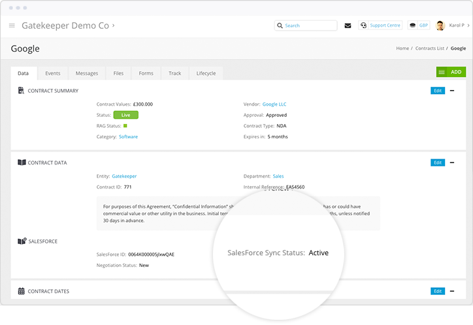Click the Contract Values £300.000 text

point(125,104)
